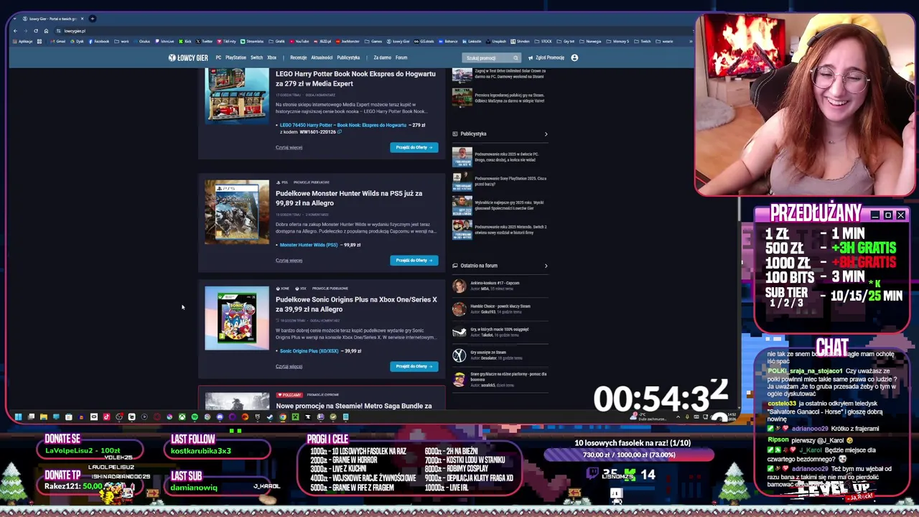
Task: Open Discord from the taskbar
Action: 220,416
